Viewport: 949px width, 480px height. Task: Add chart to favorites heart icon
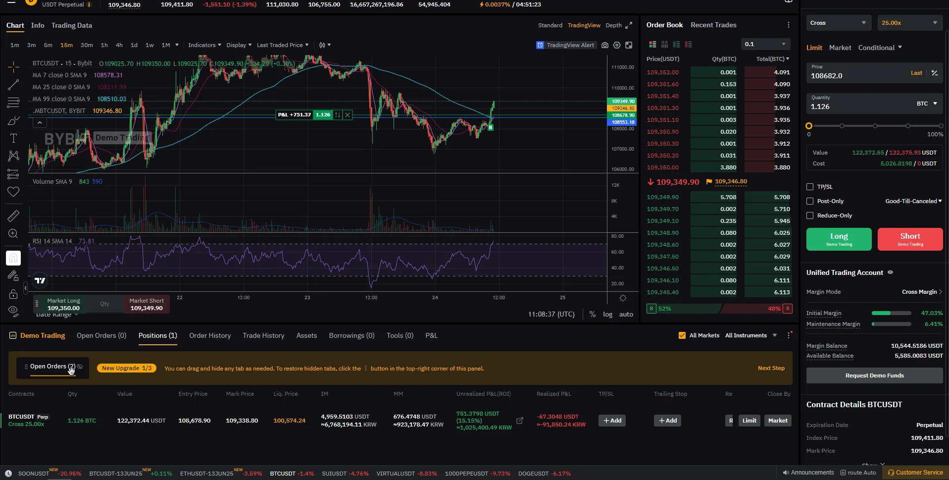tap(13, 192)
